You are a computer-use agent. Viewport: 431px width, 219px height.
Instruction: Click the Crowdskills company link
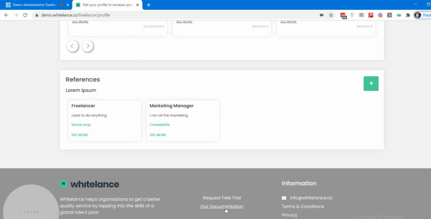tap(159, 125)
